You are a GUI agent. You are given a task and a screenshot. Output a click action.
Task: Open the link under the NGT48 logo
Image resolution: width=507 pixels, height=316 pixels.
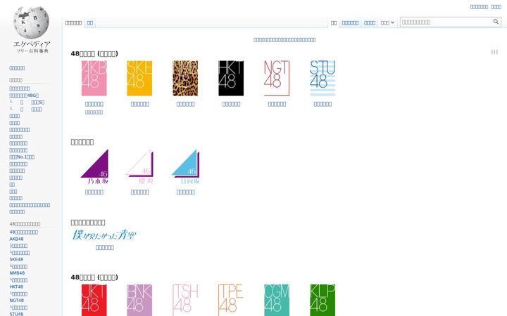[277, 104]
